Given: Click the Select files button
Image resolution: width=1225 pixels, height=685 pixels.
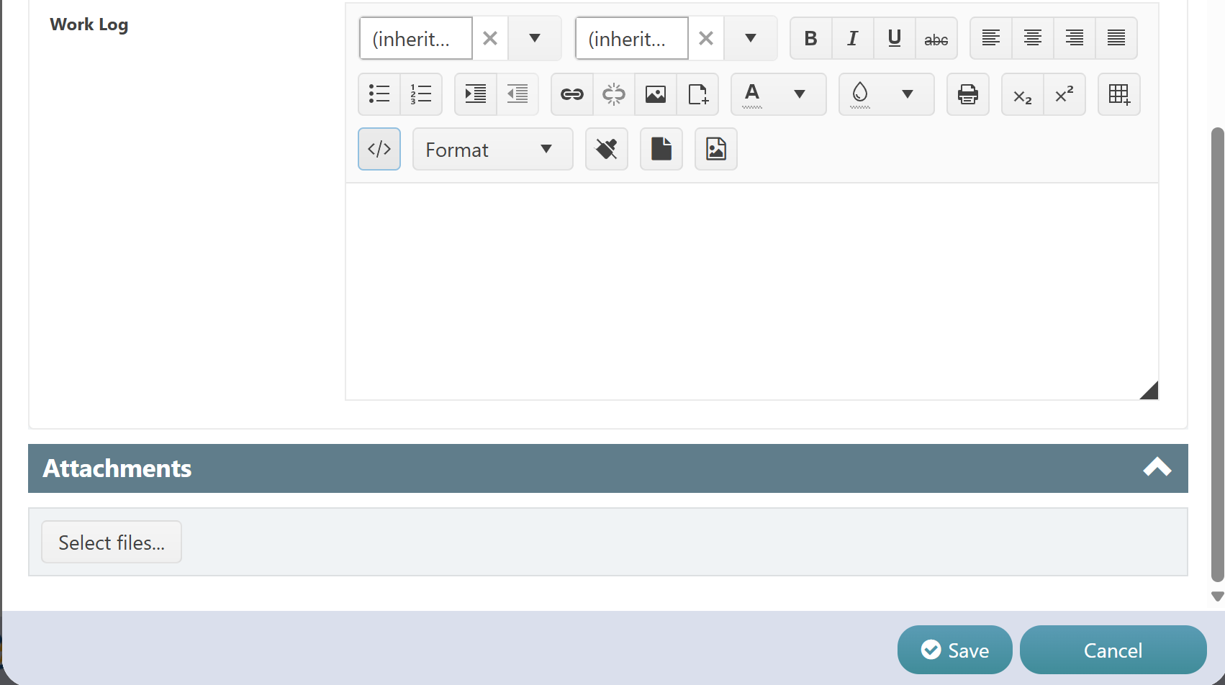Looking at the screenshot, I should tap(112, 542).
